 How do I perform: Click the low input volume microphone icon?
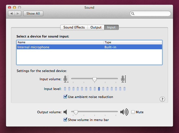click(x=66, y=79)
